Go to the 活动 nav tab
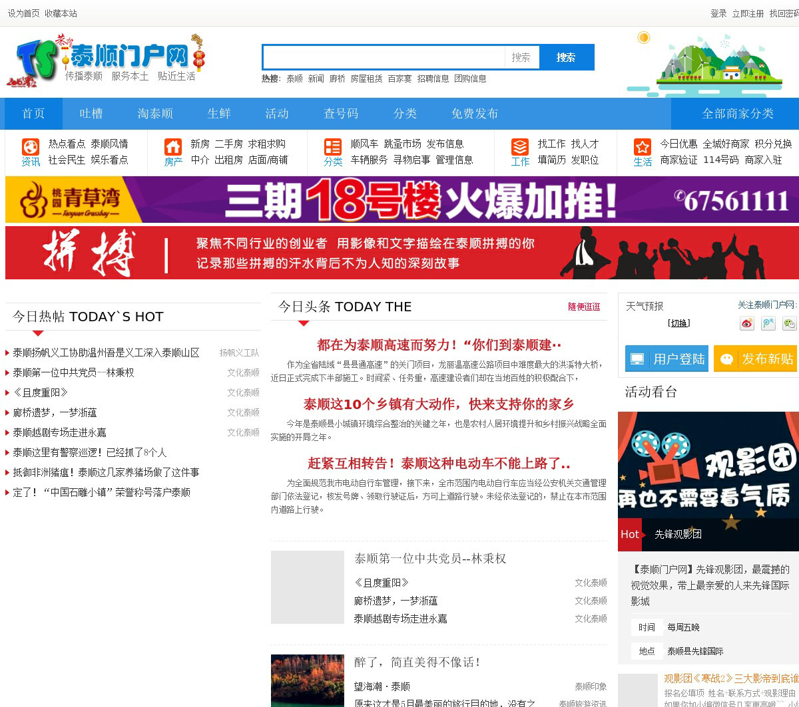 (x=277, y=114)
